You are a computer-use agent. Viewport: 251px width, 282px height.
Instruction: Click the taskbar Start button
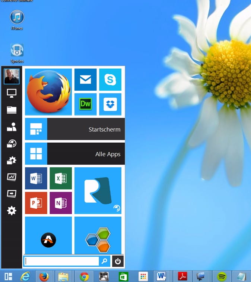8,276
